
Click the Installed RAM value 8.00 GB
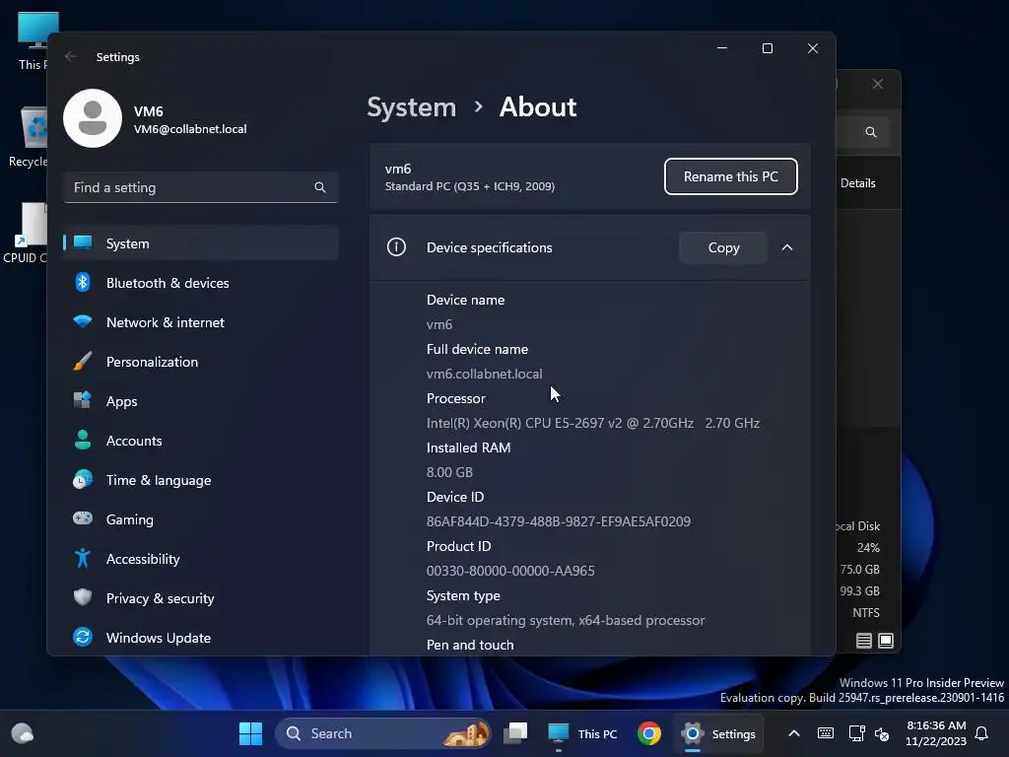tap(449, 472)
